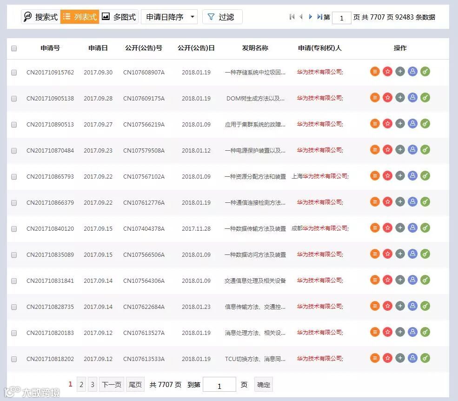
Task: Click red star icon in CN201710818202 row
Action: (387, 358)
